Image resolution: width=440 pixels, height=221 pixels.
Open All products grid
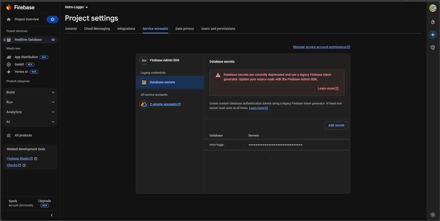[23, 135]
